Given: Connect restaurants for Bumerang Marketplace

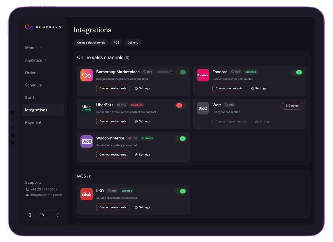Looking at the screenshot, I should [x=113, y=88].
